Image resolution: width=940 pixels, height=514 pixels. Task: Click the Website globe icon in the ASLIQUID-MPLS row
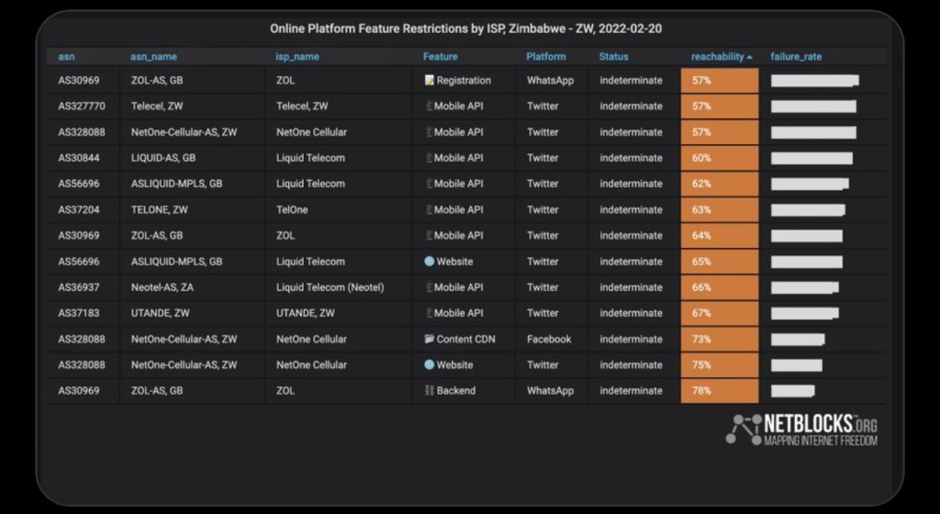coord(429,262)
